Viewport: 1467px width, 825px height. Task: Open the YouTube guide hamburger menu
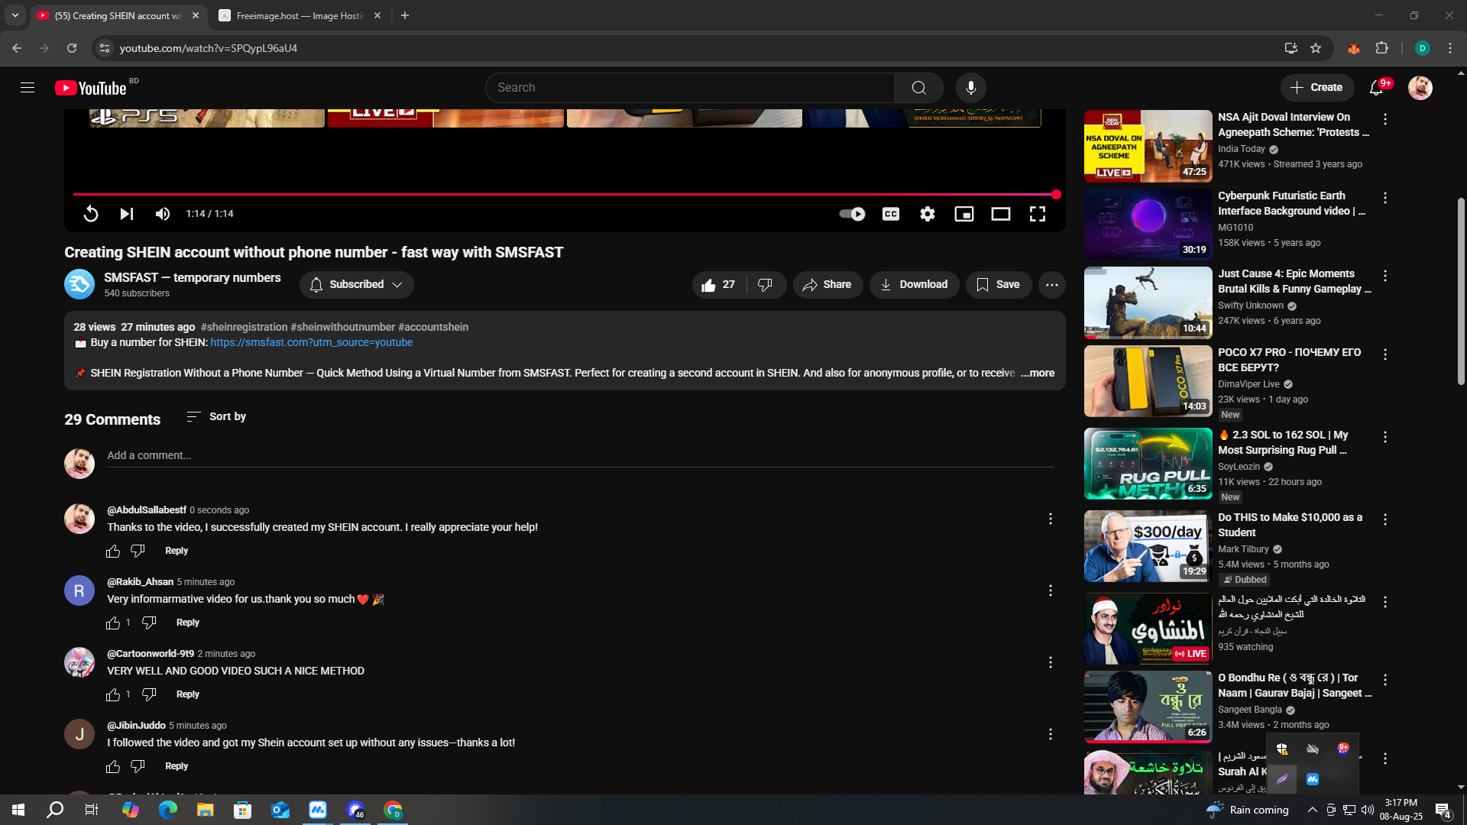(x=28, y=88)
